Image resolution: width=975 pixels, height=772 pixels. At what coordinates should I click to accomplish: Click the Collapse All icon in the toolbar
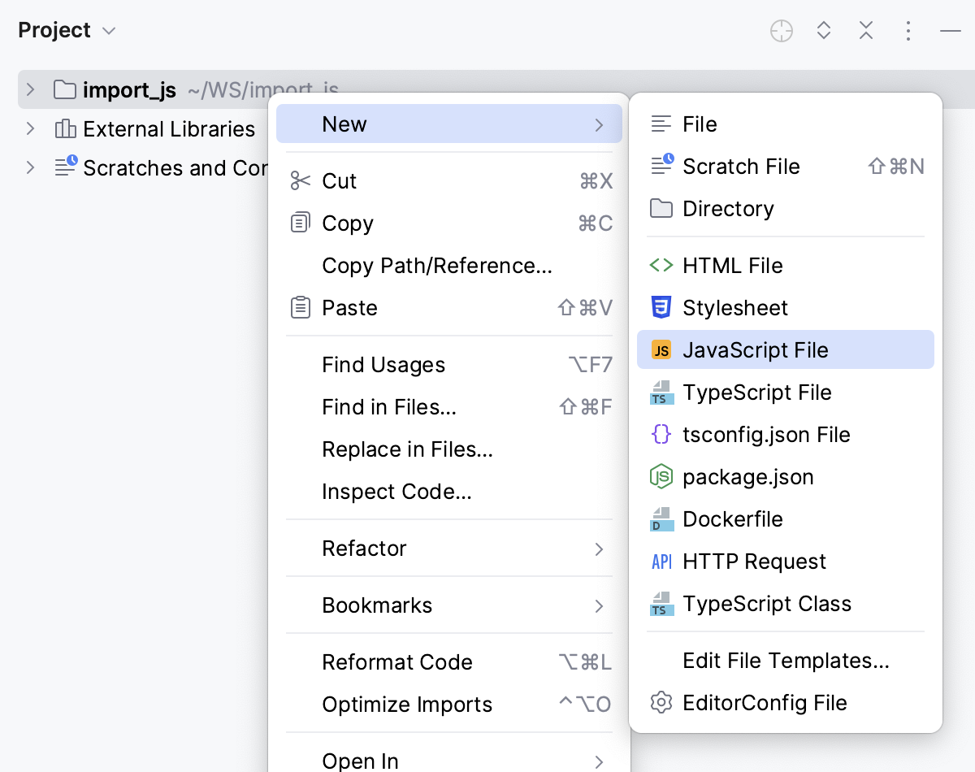[866, 30]
